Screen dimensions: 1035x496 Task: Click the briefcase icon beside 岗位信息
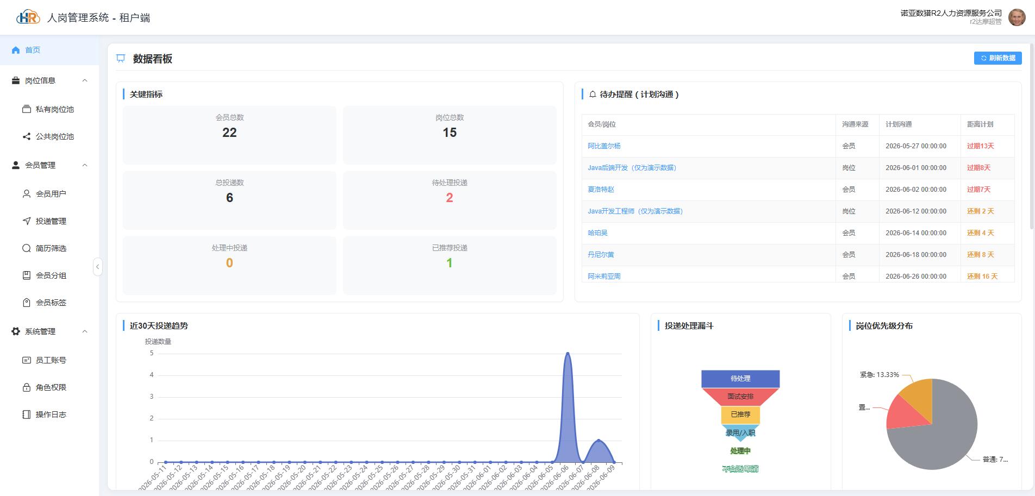coord(16,80)
